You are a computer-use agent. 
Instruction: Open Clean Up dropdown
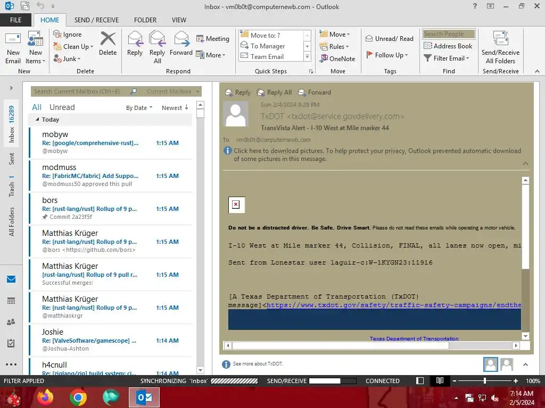coord(73,47)
